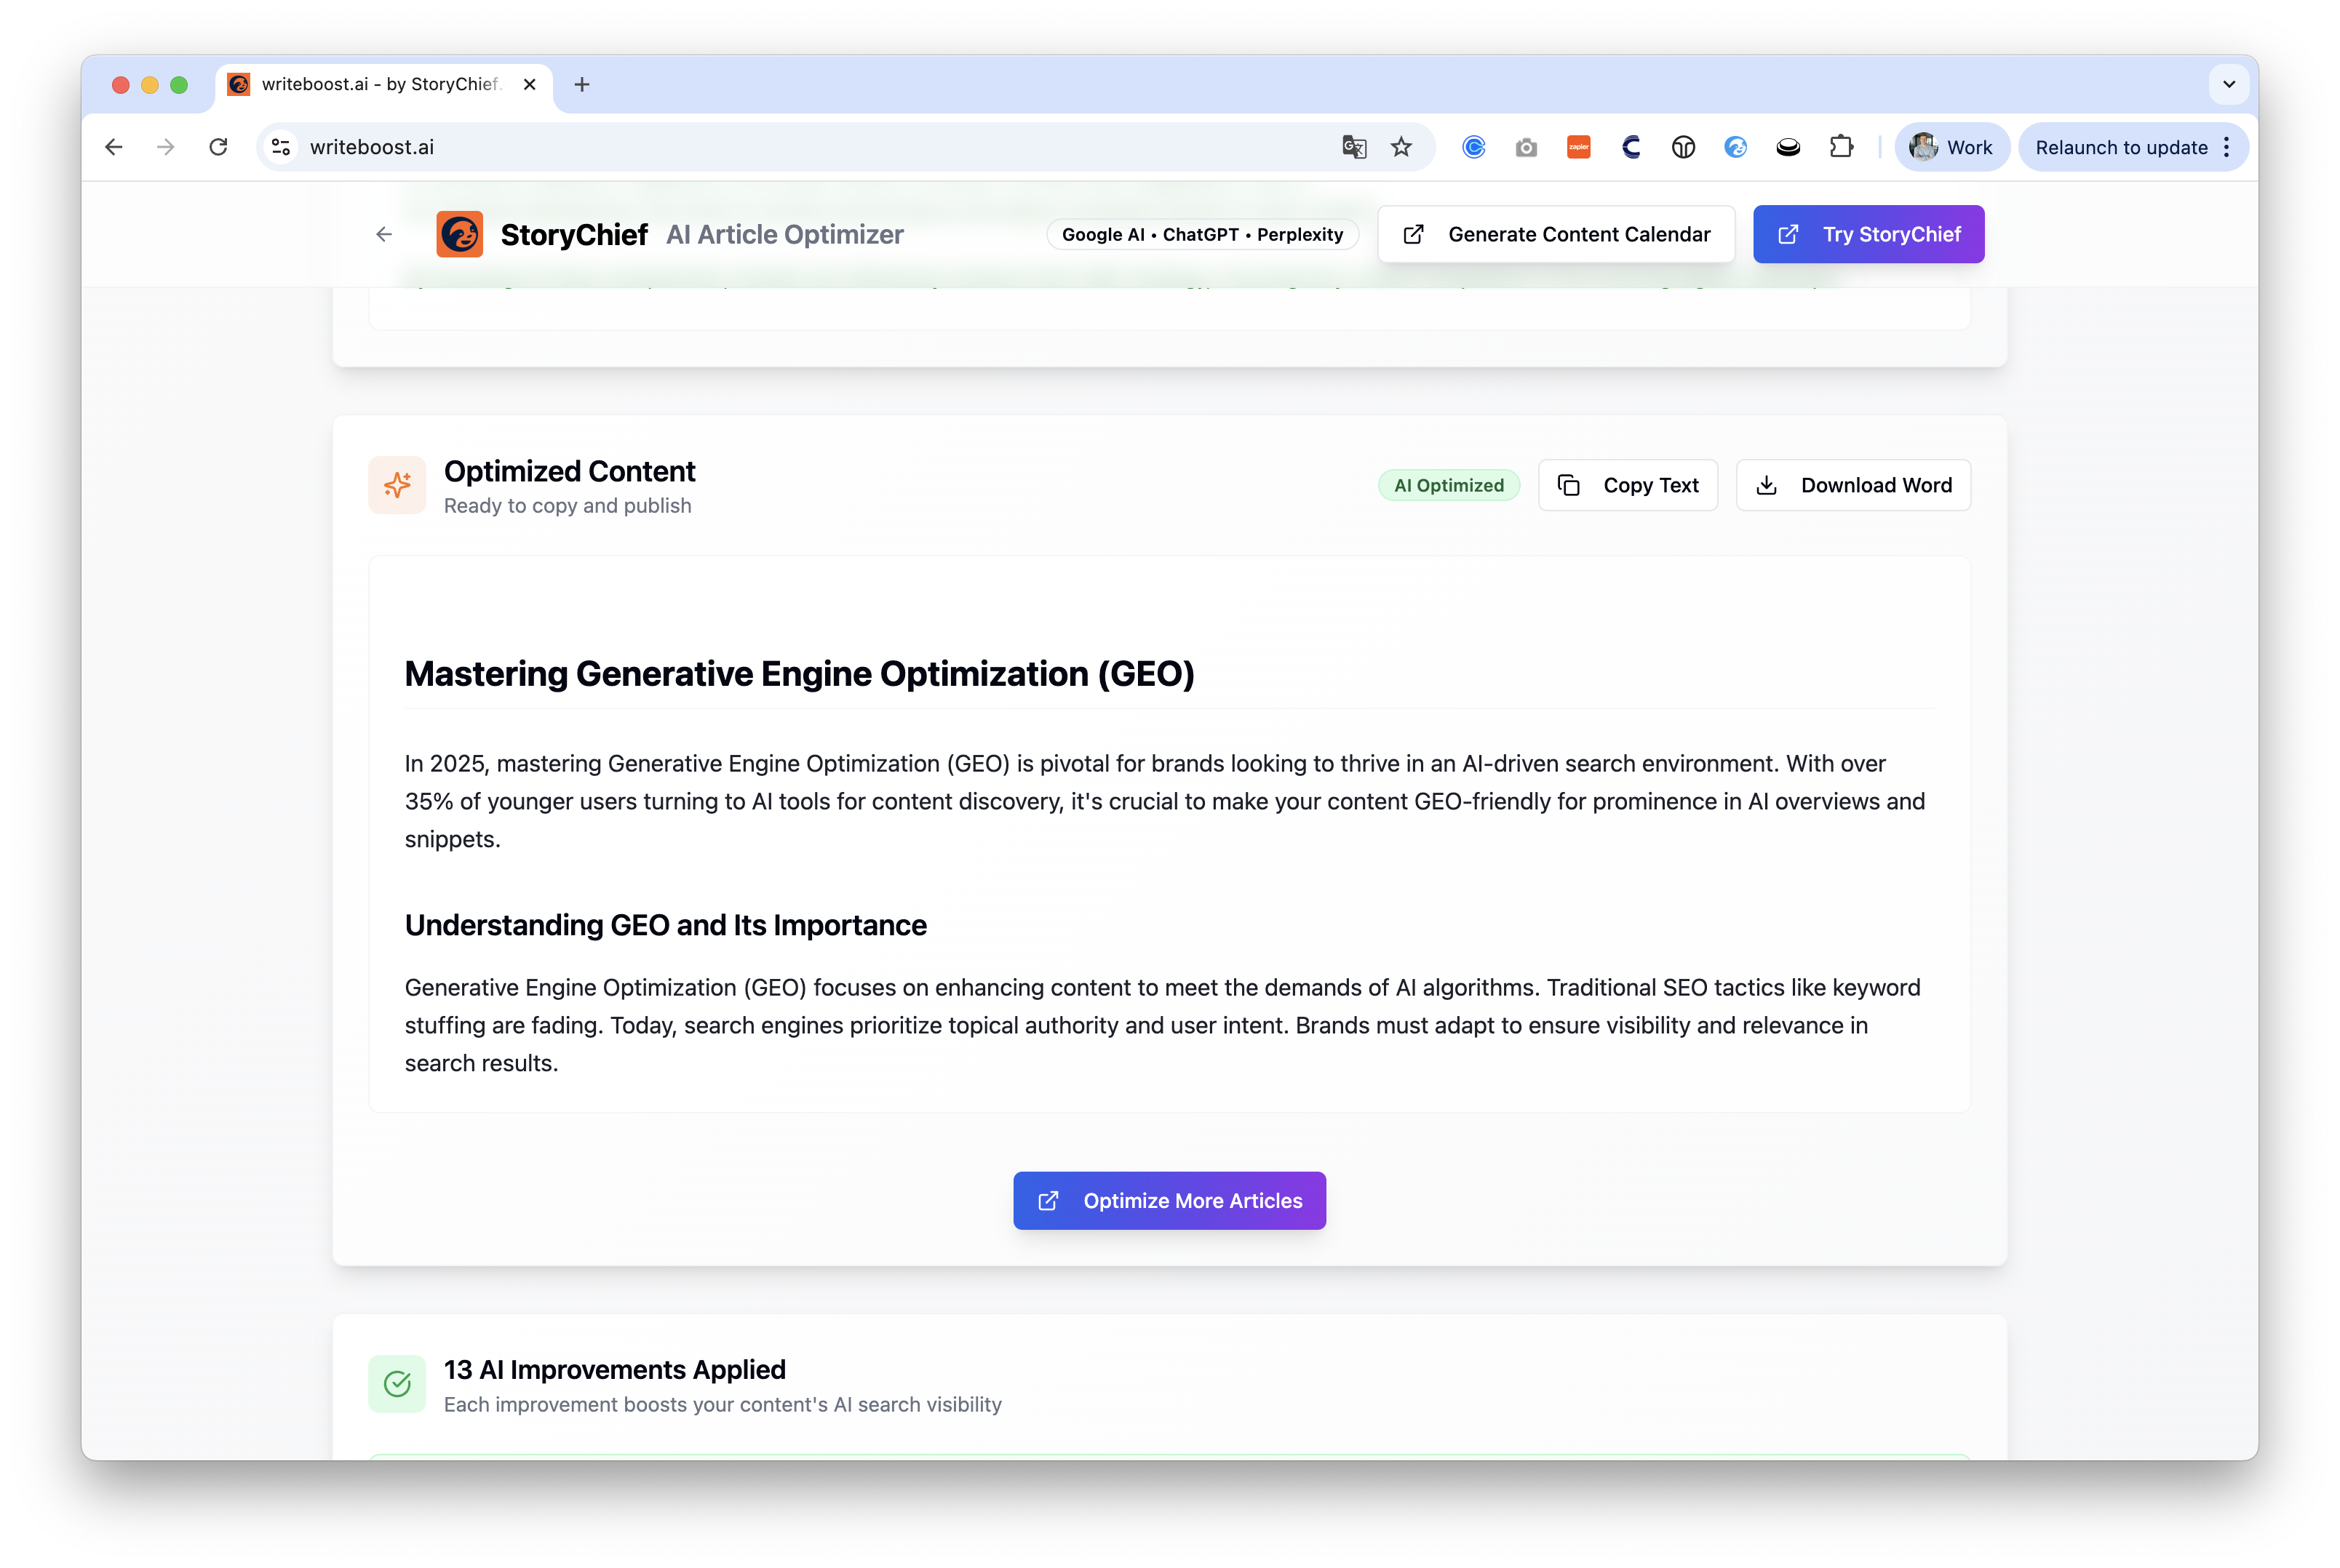Expand the tab search chevron dropdown
The height and width of the screenshot is (1568, 2340).
[x=2229, y=84]
